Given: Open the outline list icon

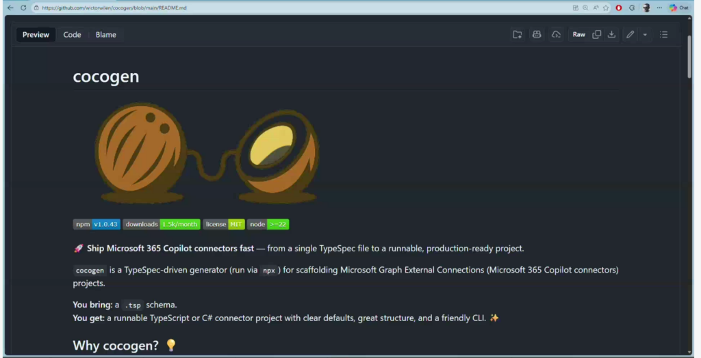Looking at the screenshot, I should pos(663,35).
